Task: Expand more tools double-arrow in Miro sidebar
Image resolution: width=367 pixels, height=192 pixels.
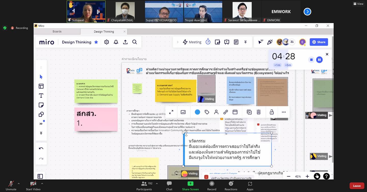Action: [x=41, y=124]
